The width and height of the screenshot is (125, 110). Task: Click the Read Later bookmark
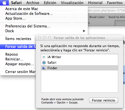(x=97, y=17)
